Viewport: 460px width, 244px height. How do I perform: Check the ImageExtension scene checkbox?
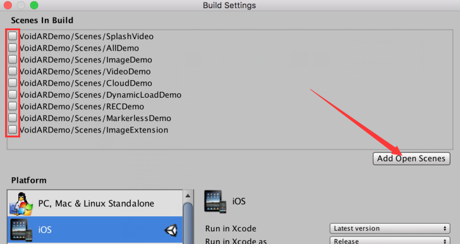13,130
